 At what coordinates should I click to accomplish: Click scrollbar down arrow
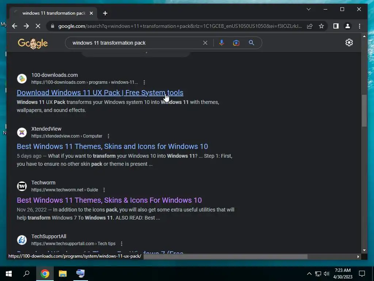pos(364,250)
